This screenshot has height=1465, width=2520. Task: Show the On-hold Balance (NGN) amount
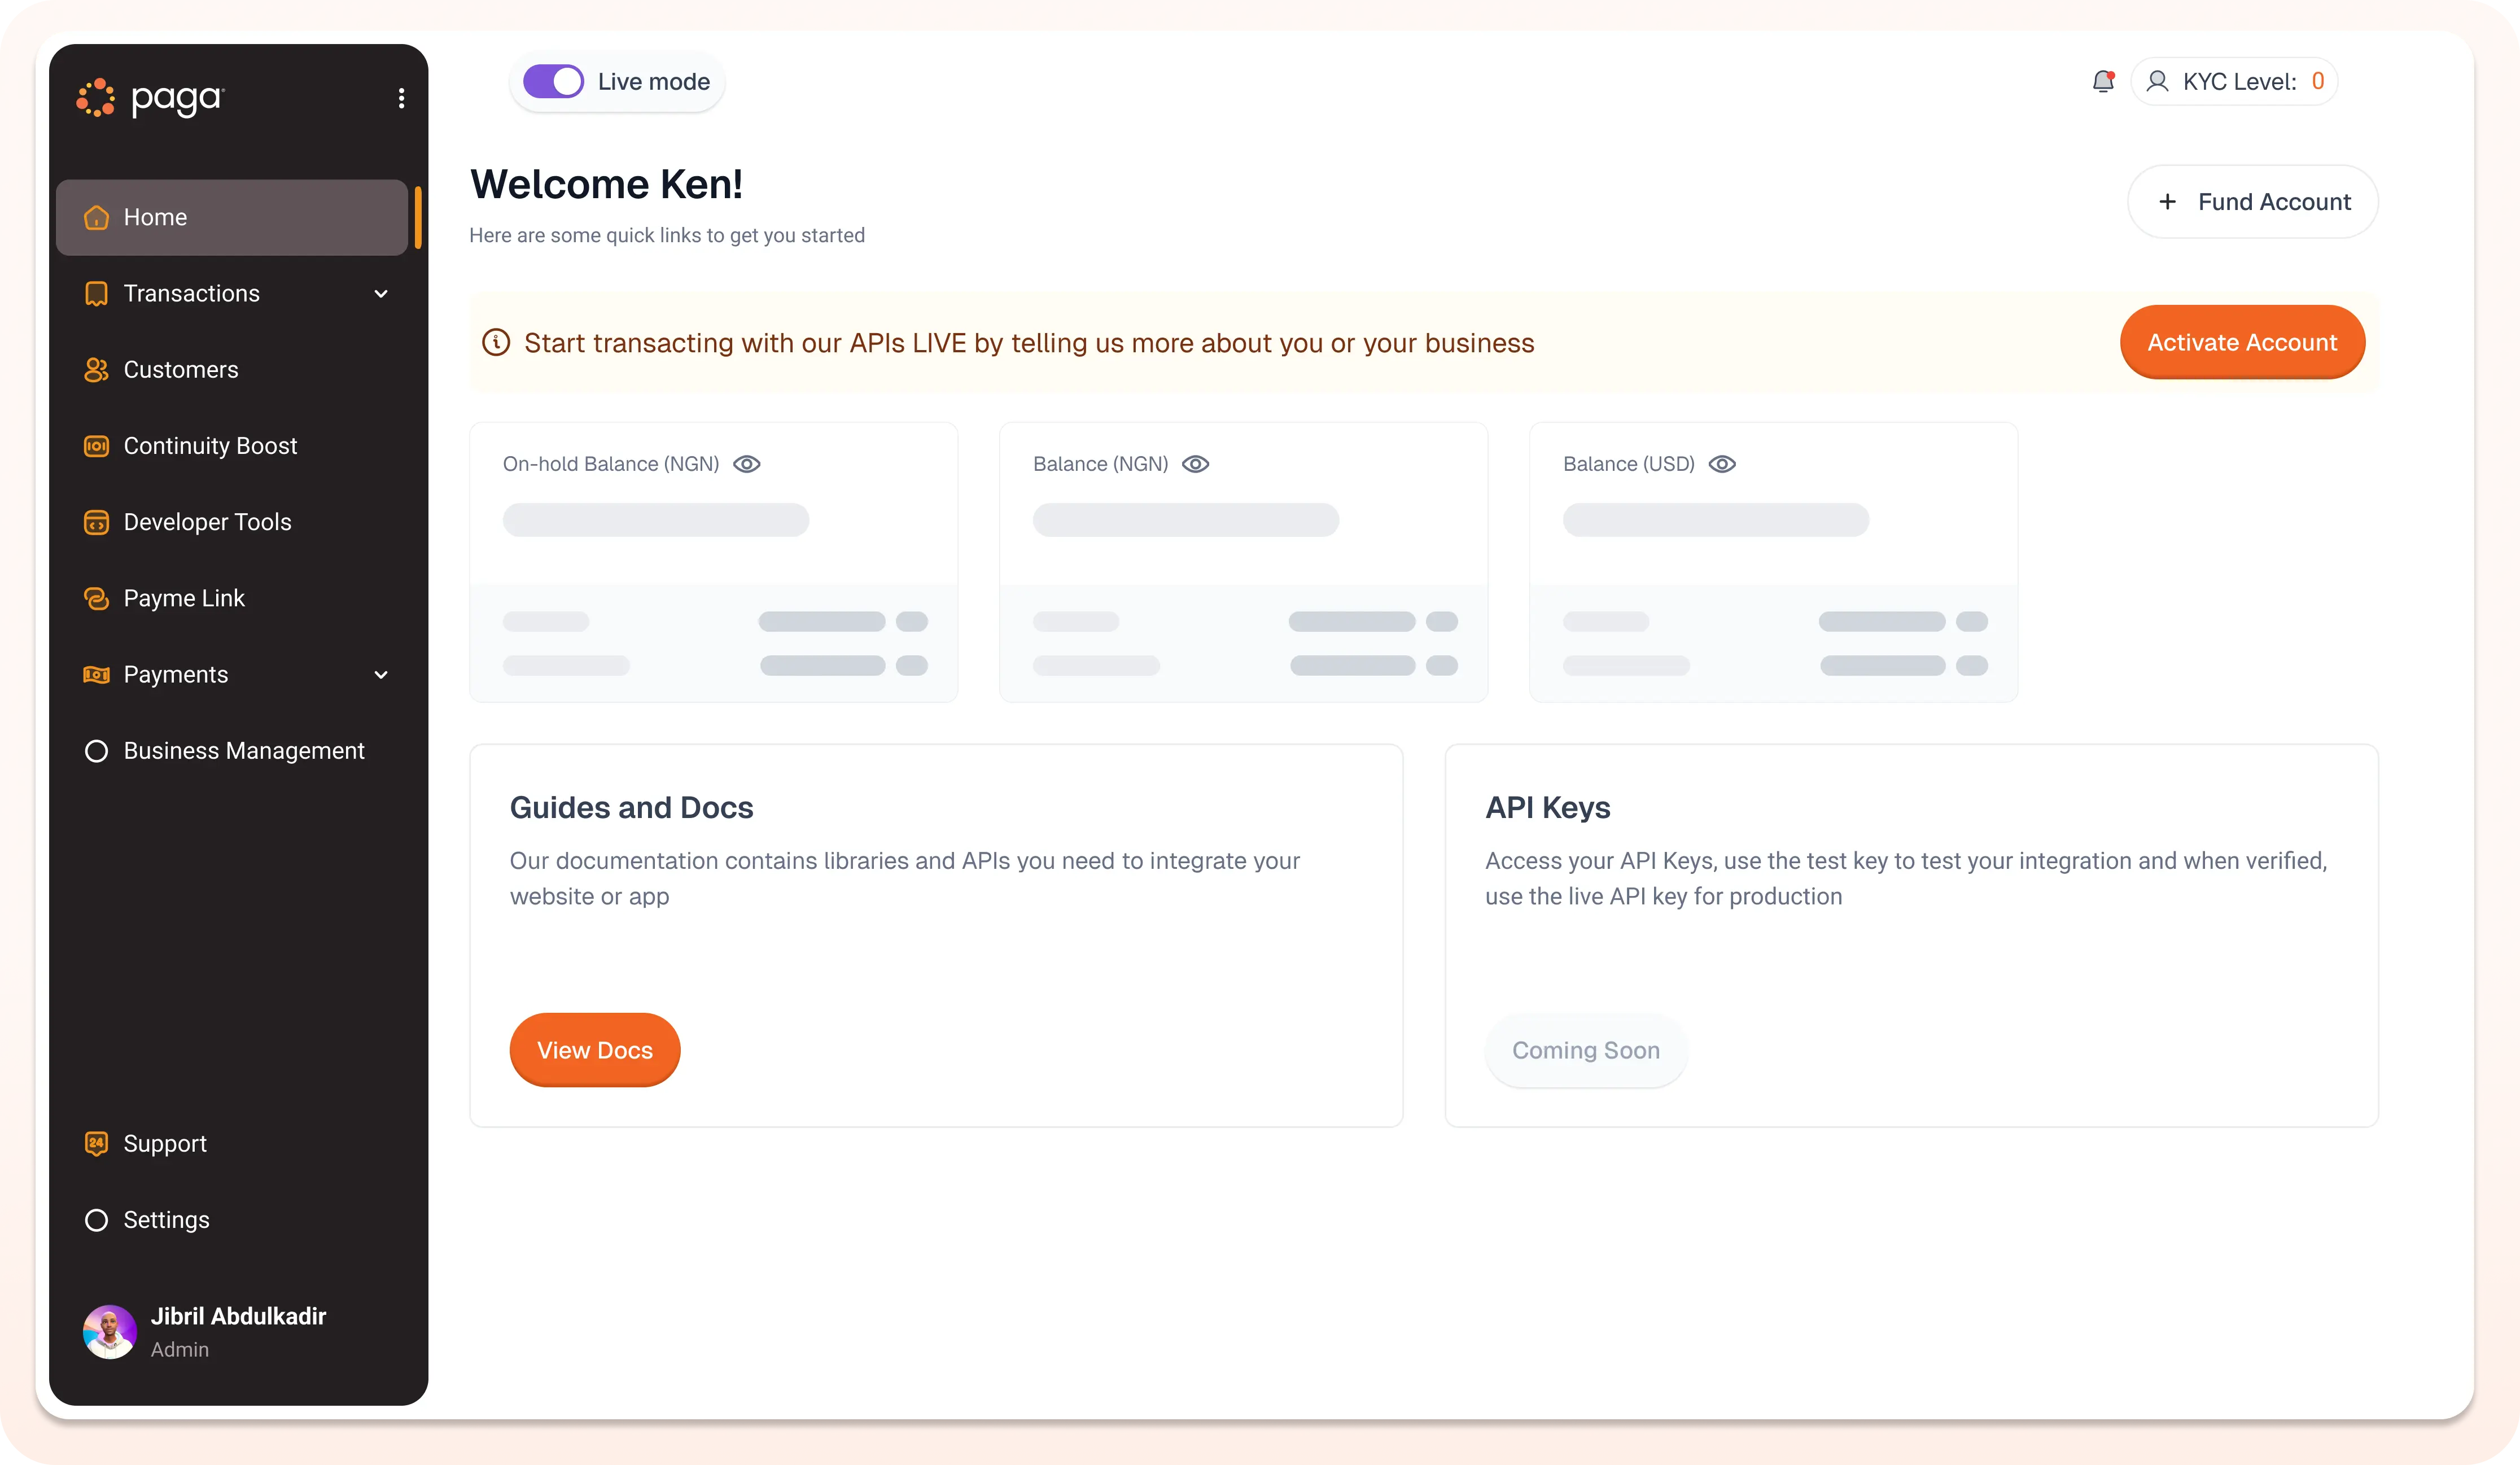[x=747, y=463]
